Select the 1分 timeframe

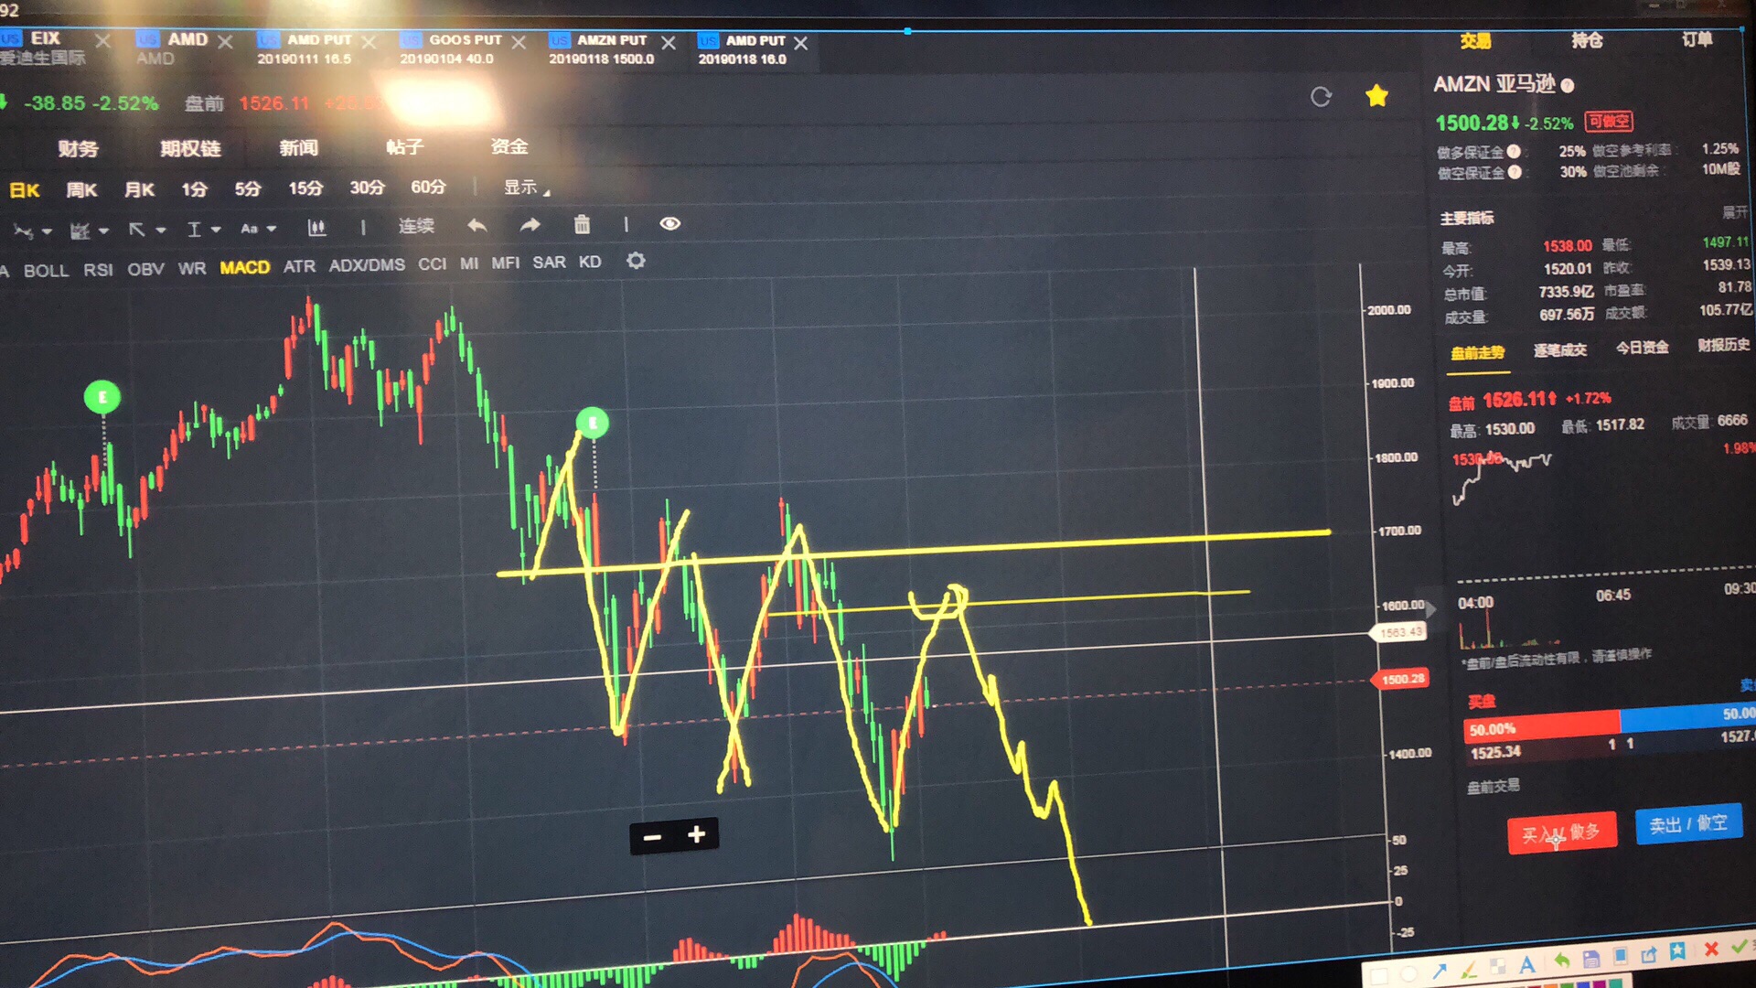pyautogui.click(x=194, y=189)
